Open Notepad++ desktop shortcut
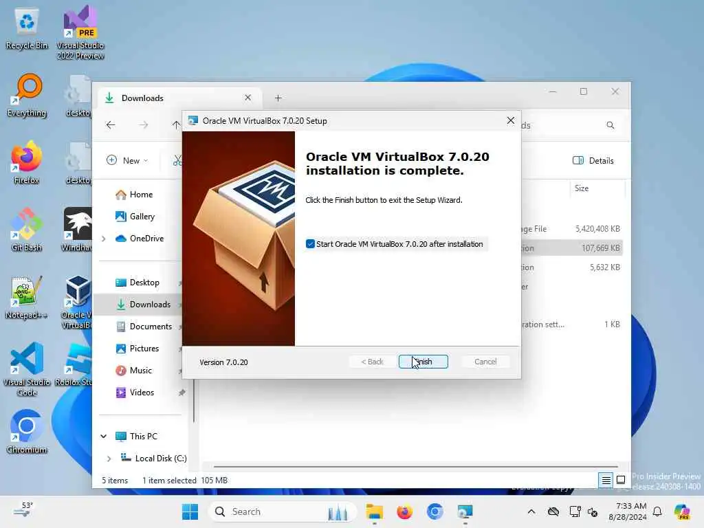The image size is (704, 528). coord(27,297)
